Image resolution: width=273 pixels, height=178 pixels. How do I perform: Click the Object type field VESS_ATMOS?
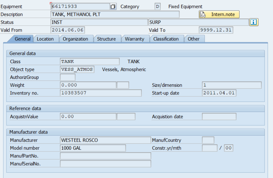(77, 69)
